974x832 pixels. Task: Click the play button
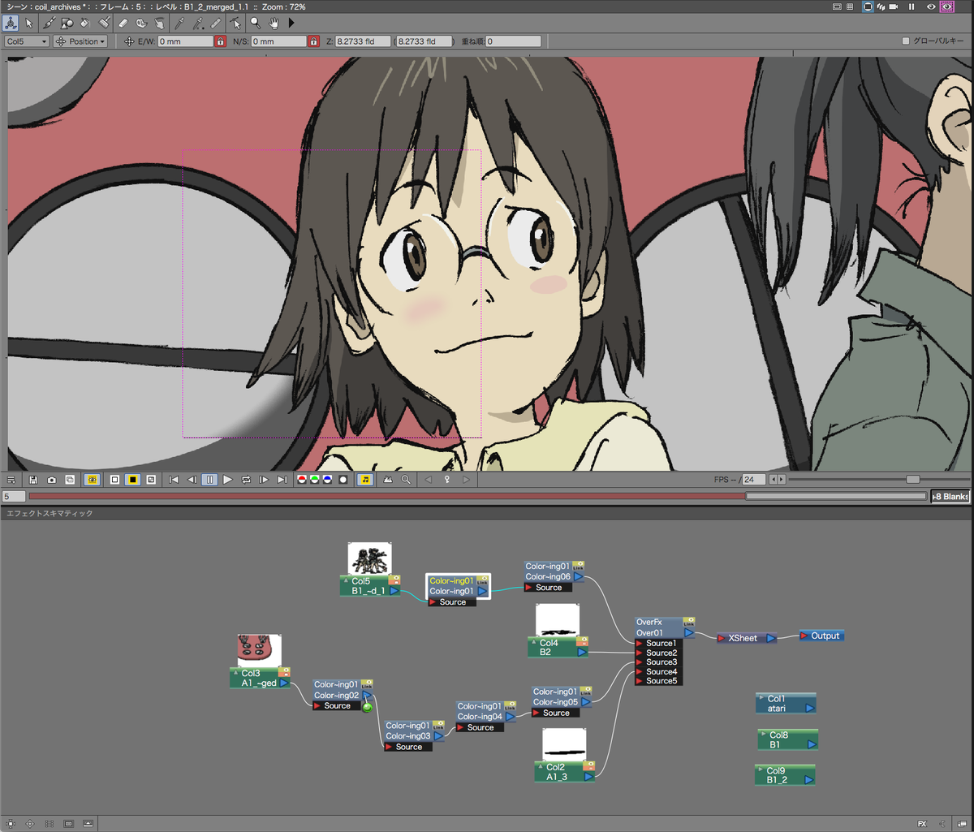pos(228,480)
